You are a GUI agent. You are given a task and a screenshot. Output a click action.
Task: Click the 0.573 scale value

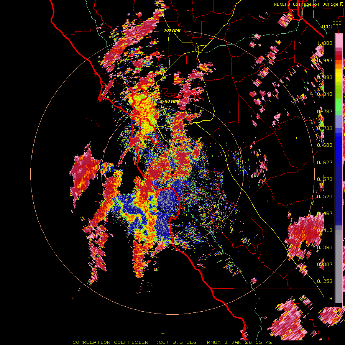pyautogui.click(x=325, y=179)
